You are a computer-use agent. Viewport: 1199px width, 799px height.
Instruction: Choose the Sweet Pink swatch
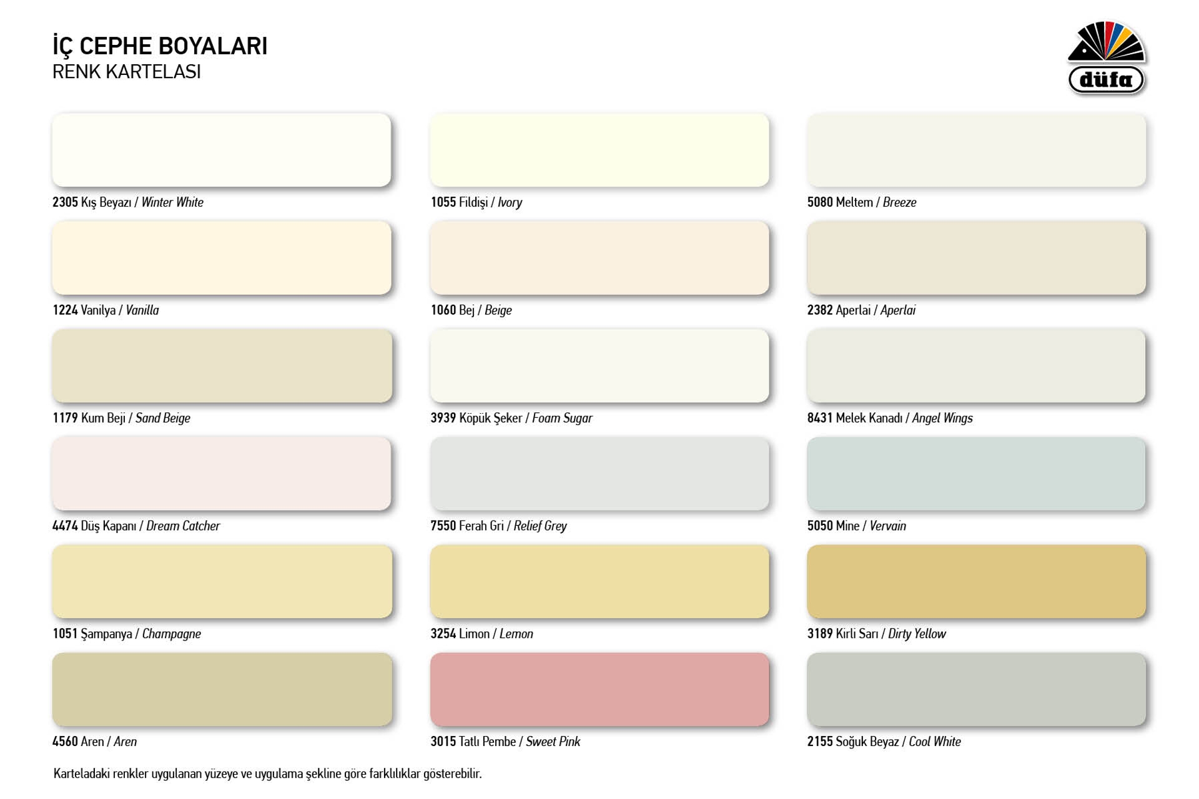[x=599, y=690]
